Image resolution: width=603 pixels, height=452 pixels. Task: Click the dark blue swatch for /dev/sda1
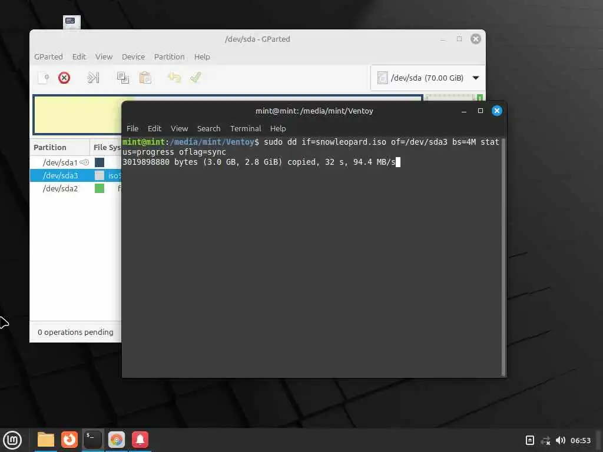pos(100,162)
